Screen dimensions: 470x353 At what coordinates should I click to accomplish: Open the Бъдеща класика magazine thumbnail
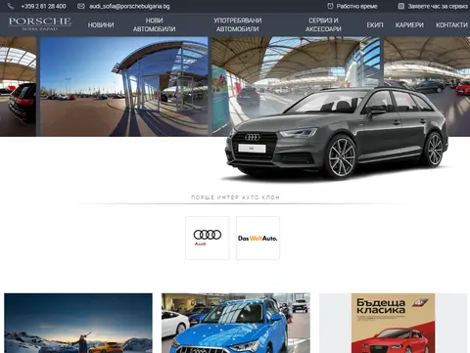coord(393,323)
